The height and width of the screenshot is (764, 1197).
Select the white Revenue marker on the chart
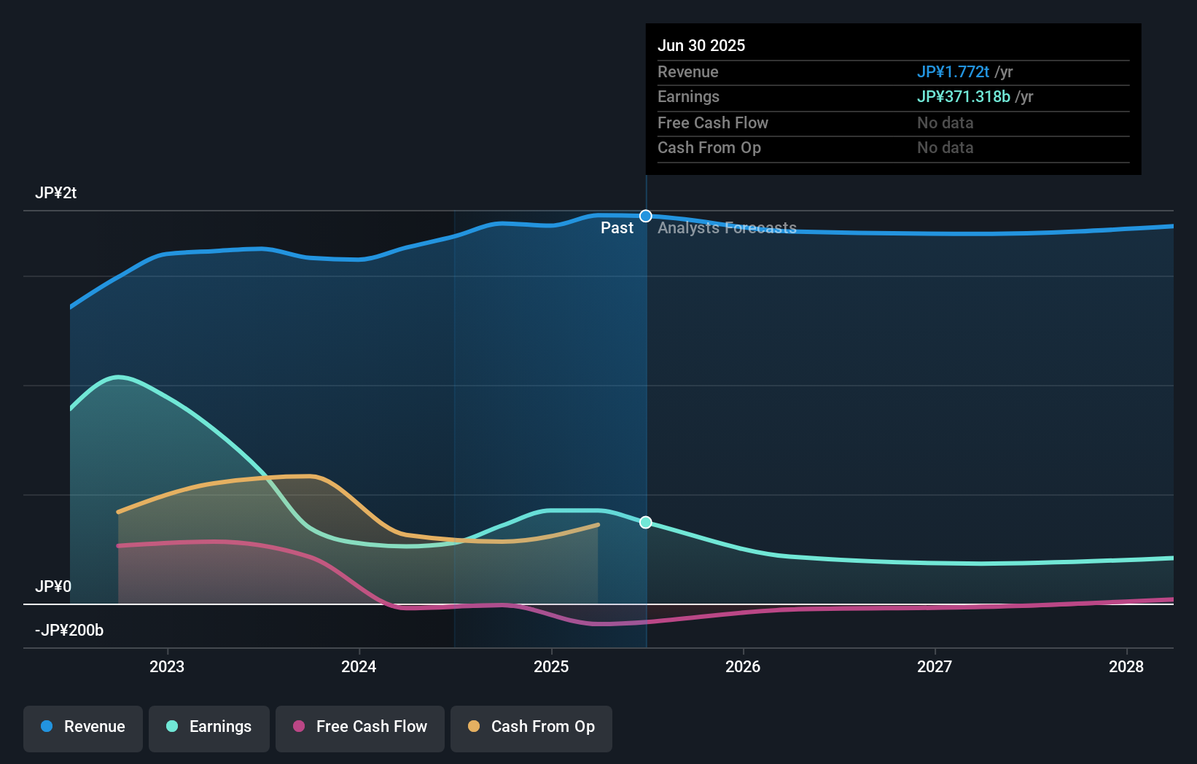pos(645,216)
